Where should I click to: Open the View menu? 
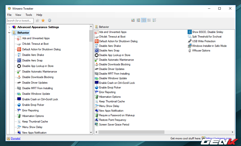click(x=18, y=15)
